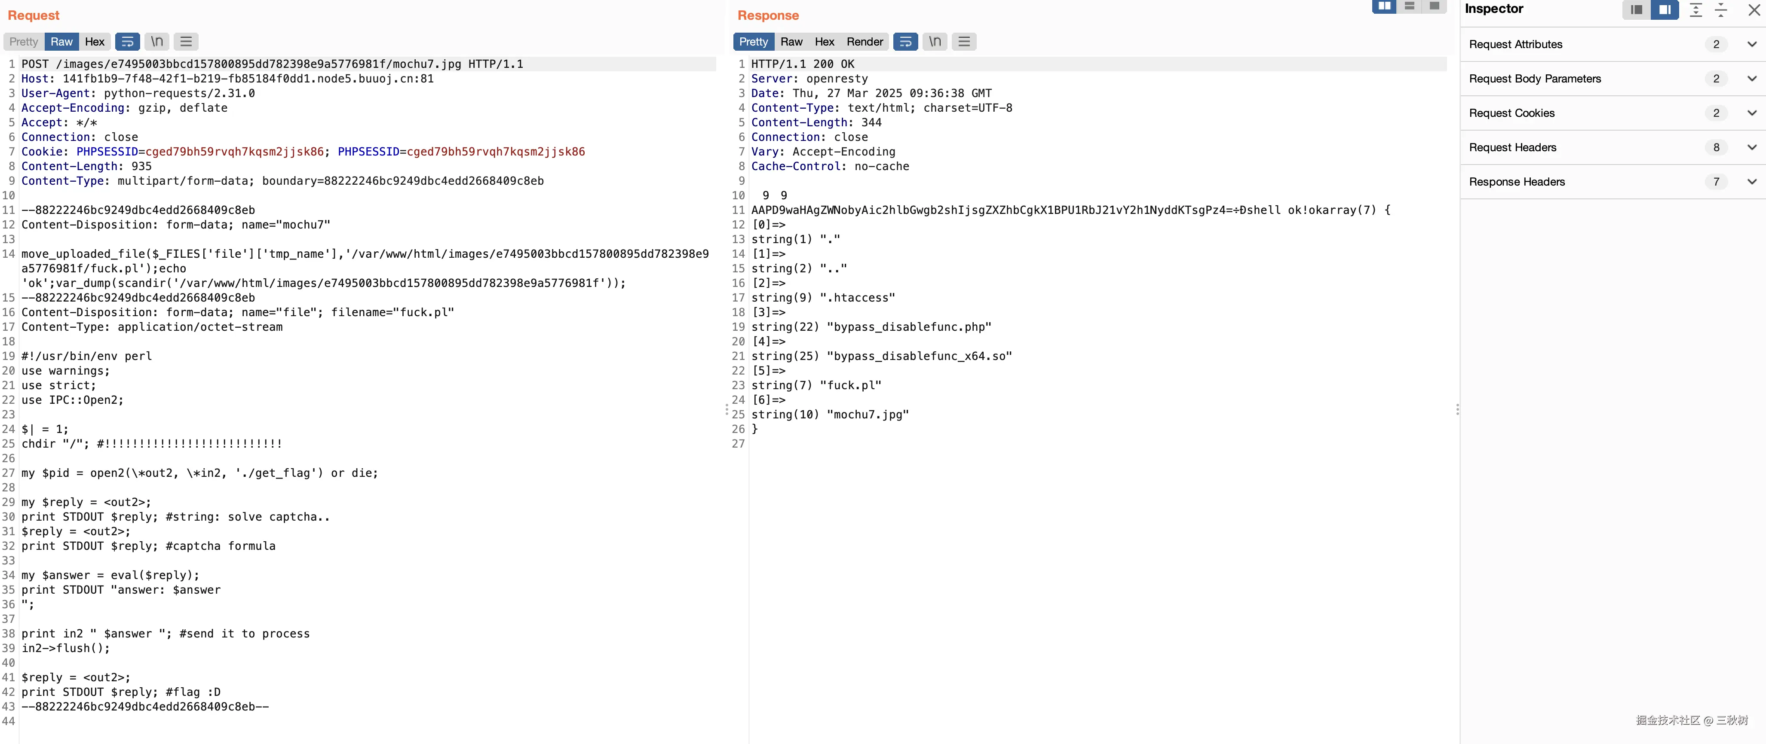The image size is (1766, 744).
Task: Show non-printable characters in Request panel
Action: tap(157, 42)
